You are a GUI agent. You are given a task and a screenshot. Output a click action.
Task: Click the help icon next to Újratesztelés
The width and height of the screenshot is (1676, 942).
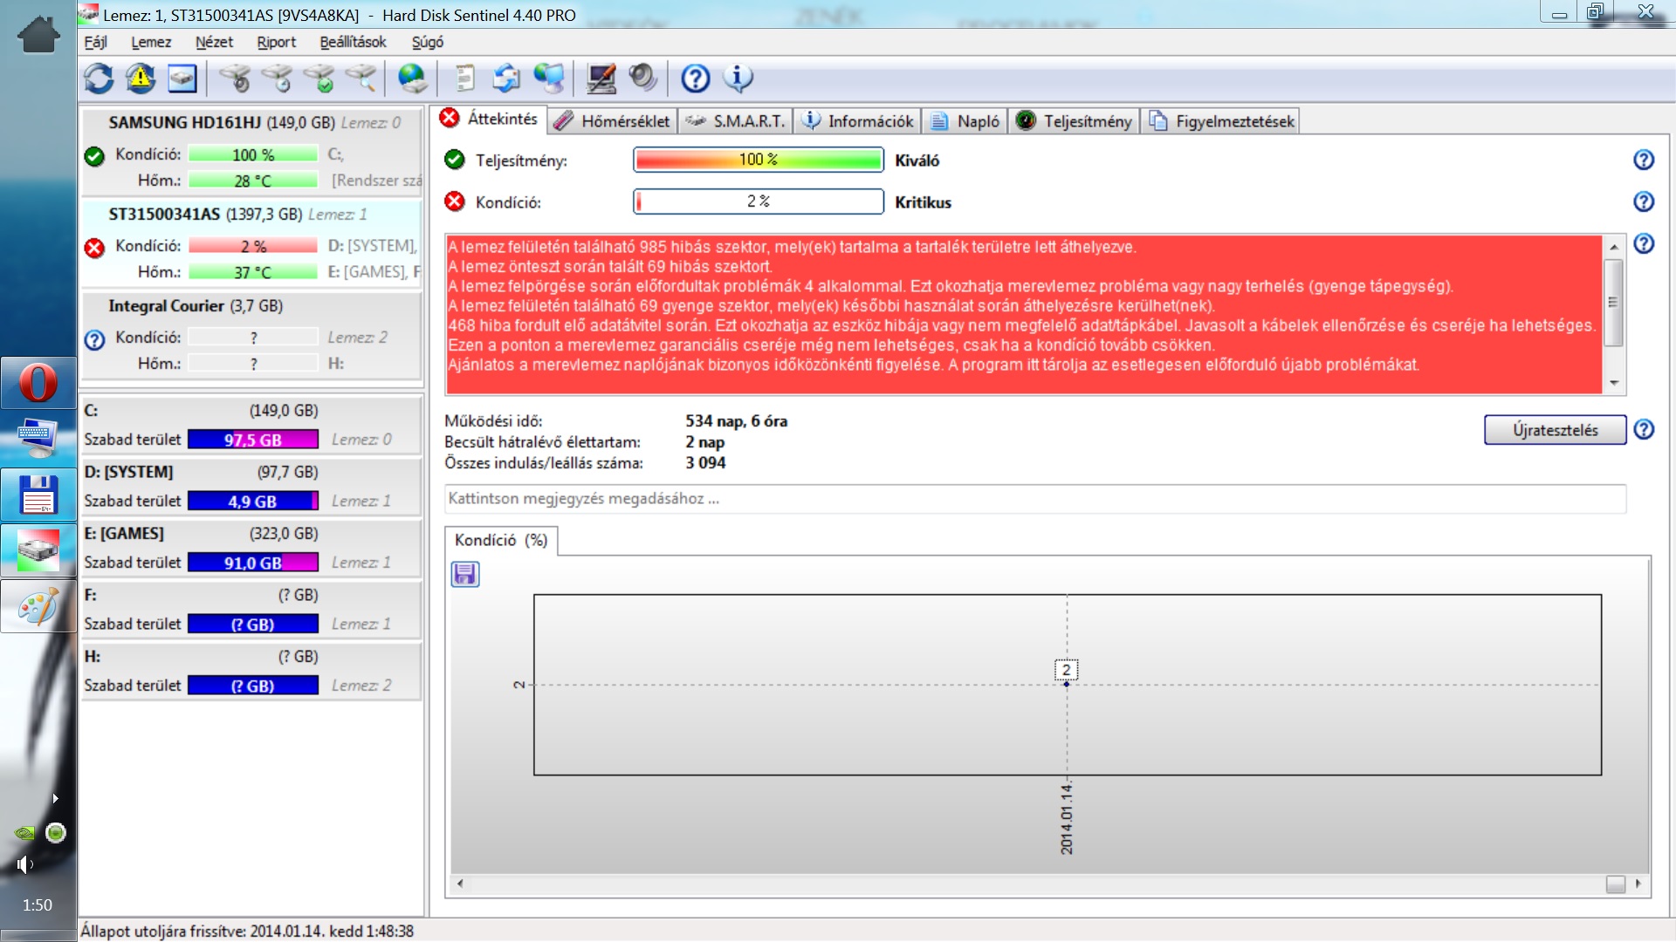pyautogui.click(x=1644, y=429)
